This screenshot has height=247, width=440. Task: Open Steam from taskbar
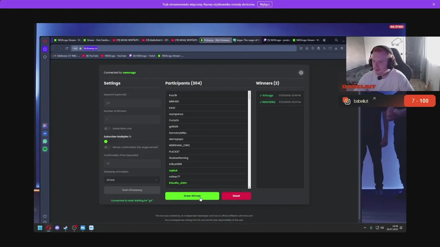point(65,228)
